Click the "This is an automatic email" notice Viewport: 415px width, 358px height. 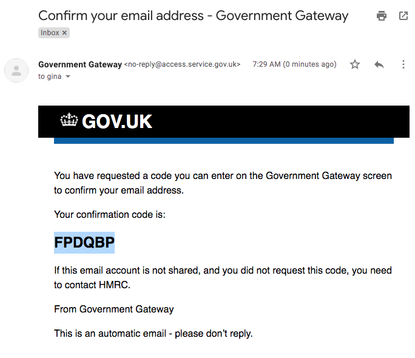pyautogui.click(x=153, y=333)
